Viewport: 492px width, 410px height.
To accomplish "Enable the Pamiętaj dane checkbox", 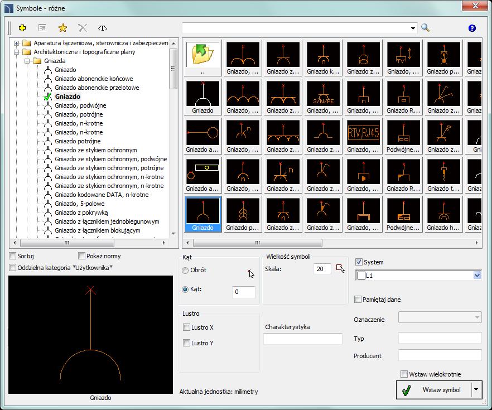I will pyautogui.click(x=358, y=299).
